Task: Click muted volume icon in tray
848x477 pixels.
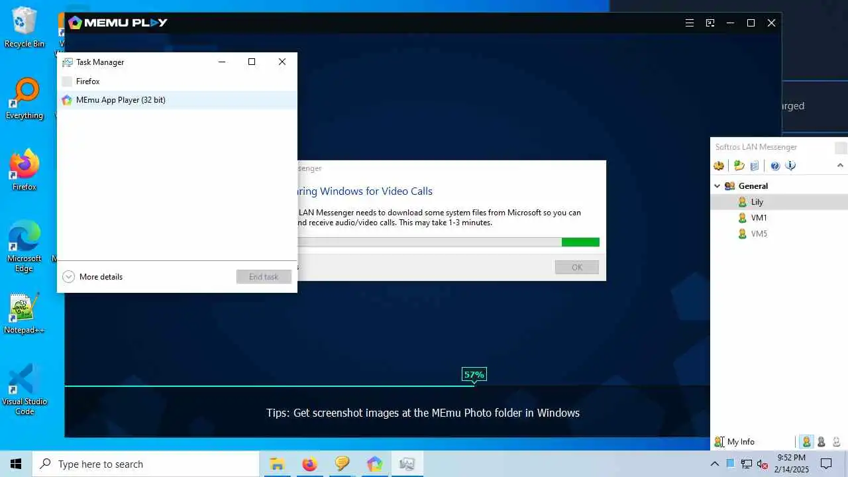Action: (x=763, y=464)
